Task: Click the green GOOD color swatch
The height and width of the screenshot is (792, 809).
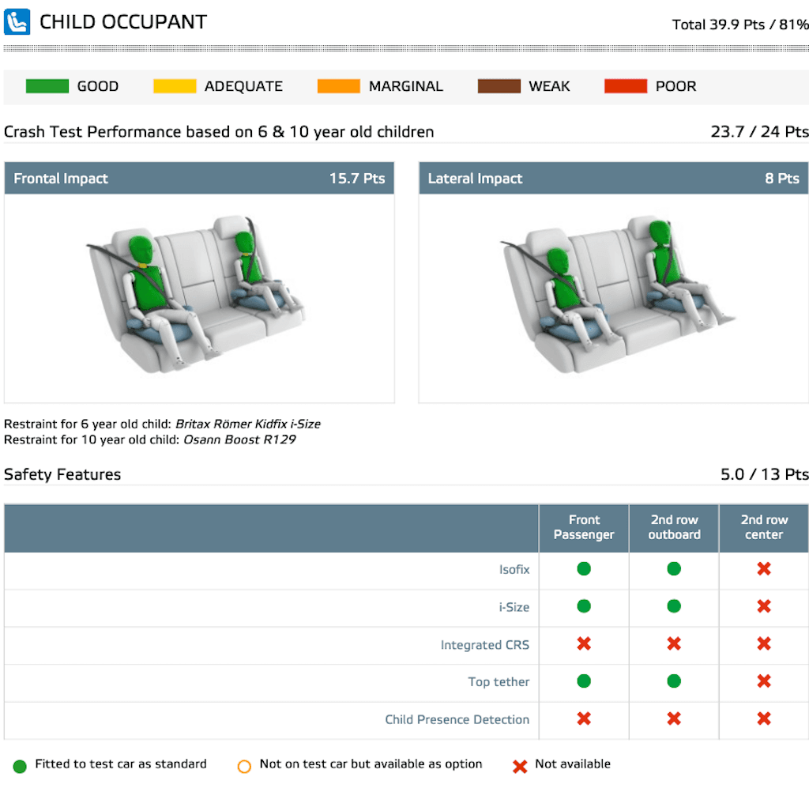Action: tap(47, 86)
